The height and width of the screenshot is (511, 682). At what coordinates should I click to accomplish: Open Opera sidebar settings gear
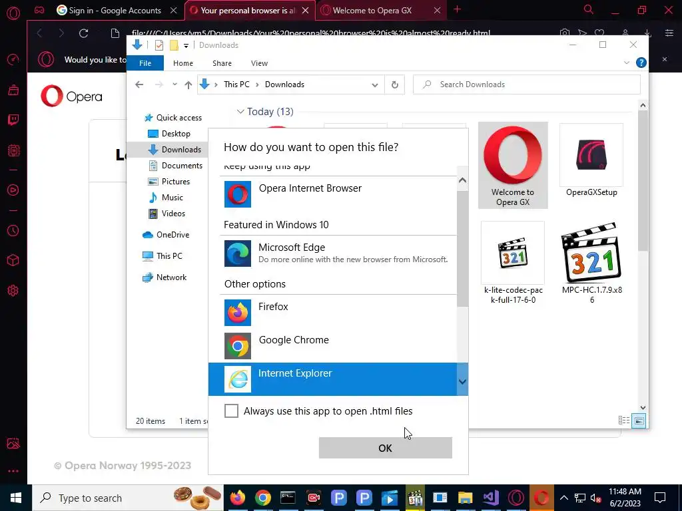point(13,290)
